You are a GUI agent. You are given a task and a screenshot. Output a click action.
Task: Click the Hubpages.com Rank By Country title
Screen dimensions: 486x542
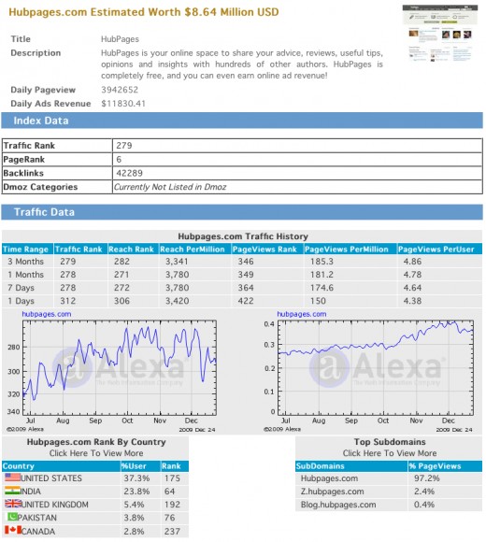[x=96, y=442]
